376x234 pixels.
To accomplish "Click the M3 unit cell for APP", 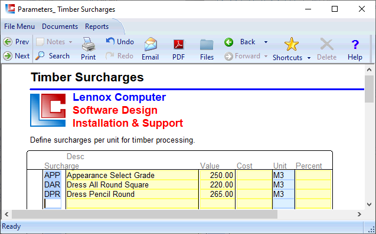I will (283, 175).
